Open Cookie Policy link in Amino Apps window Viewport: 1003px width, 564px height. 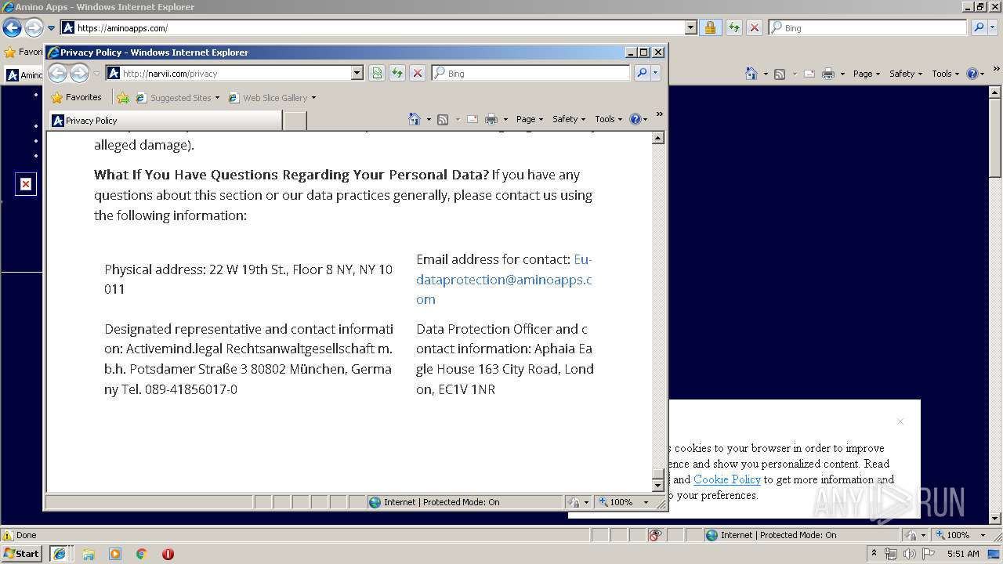(x=726, y=479)
